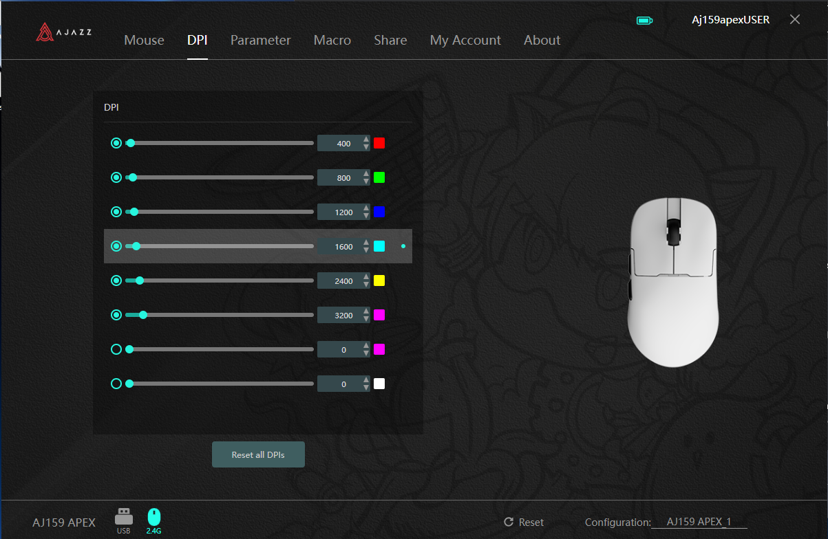Toggle the 1600 DPI level radio
This screenshot has width=828, height=539.
coord(116,246)
